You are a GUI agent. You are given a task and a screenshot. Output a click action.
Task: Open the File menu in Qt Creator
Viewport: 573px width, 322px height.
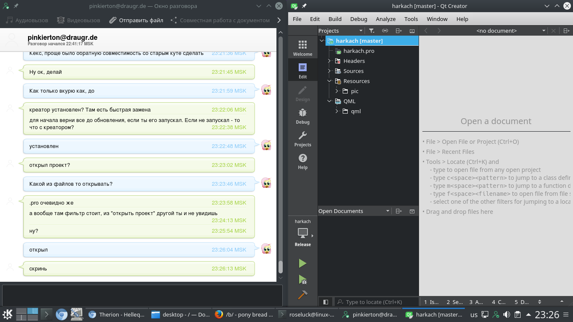tap(297, 19)
